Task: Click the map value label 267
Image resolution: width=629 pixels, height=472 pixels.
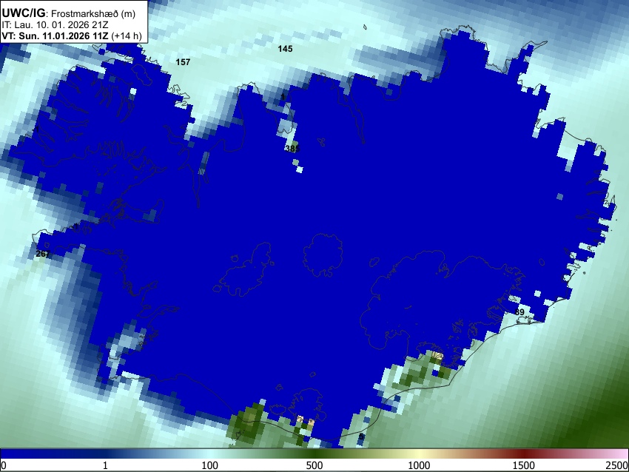Action: pos(43,254)
